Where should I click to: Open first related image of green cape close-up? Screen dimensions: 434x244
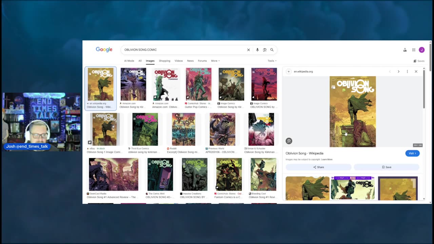coord(308,188)
